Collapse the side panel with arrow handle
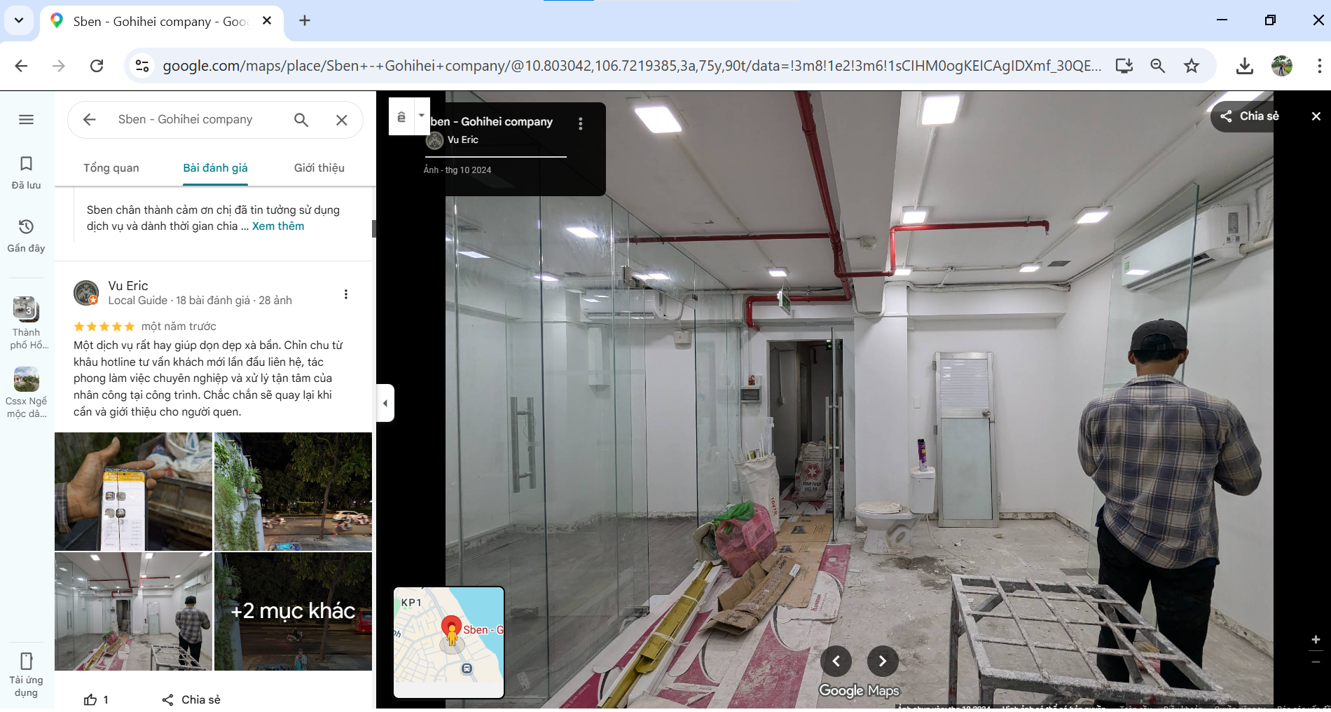This screenshot has height=712, width=1331. (x=385, y=403)
